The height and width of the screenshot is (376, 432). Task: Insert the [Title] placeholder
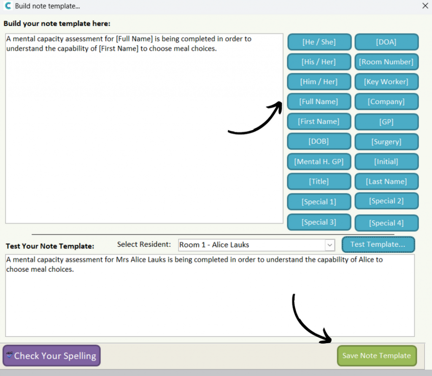[319, 181]
